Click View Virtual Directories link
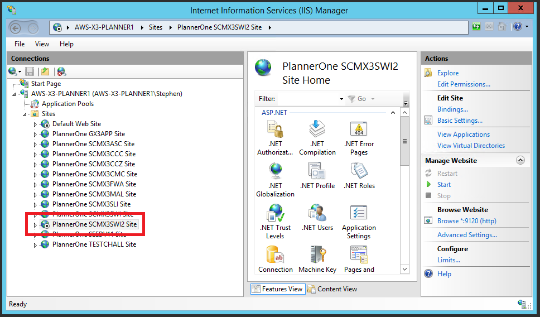The image size is (540, 317). pyautogui.click(x=471, y=146)
